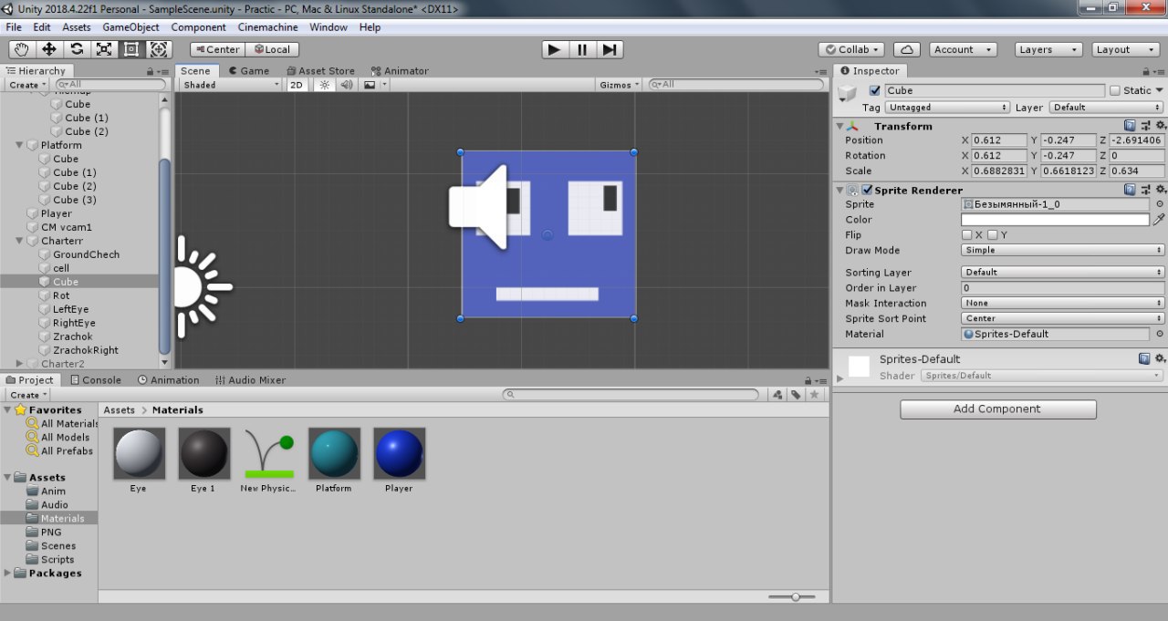Click the Sprite Renderer Color swatch
The image size is (1168, 621).
coord(1055,220)
